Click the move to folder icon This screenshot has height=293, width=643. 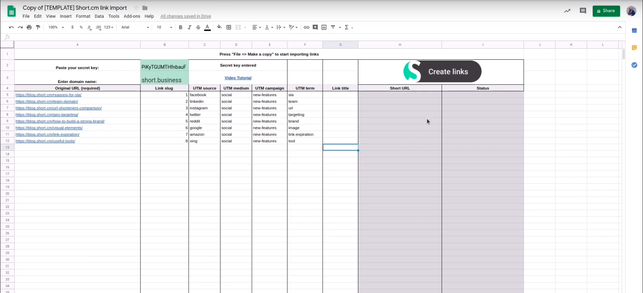coord(145,8)
